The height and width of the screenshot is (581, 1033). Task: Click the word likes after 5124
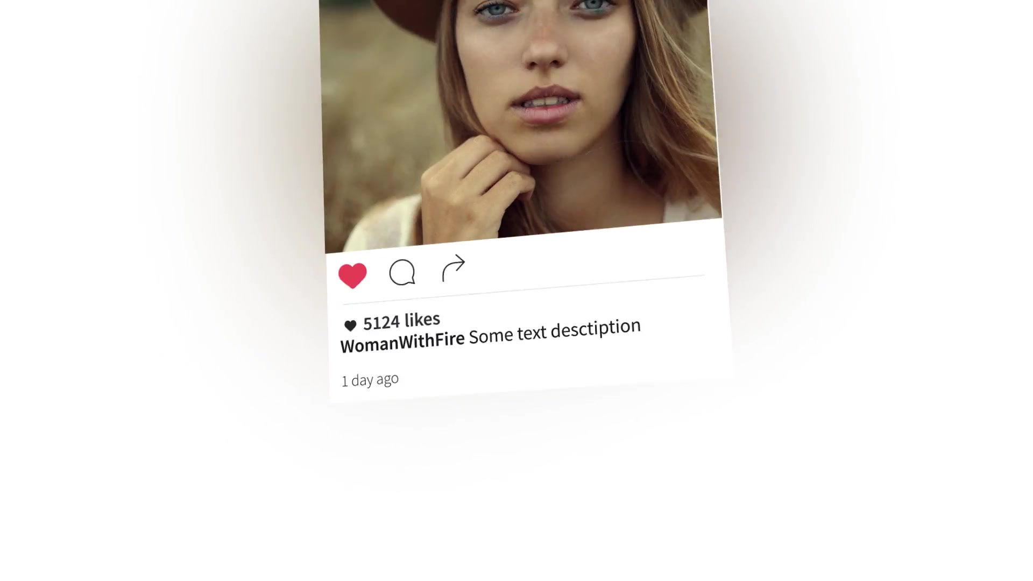422,320
